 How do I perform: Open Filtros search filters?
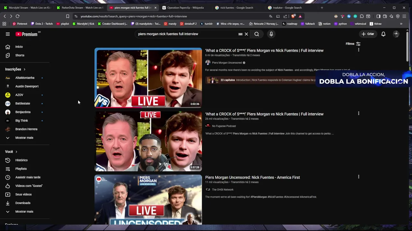(x=353, y=44)
